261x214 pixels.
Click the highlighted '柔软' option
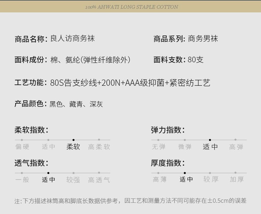(x=73, y=147)
